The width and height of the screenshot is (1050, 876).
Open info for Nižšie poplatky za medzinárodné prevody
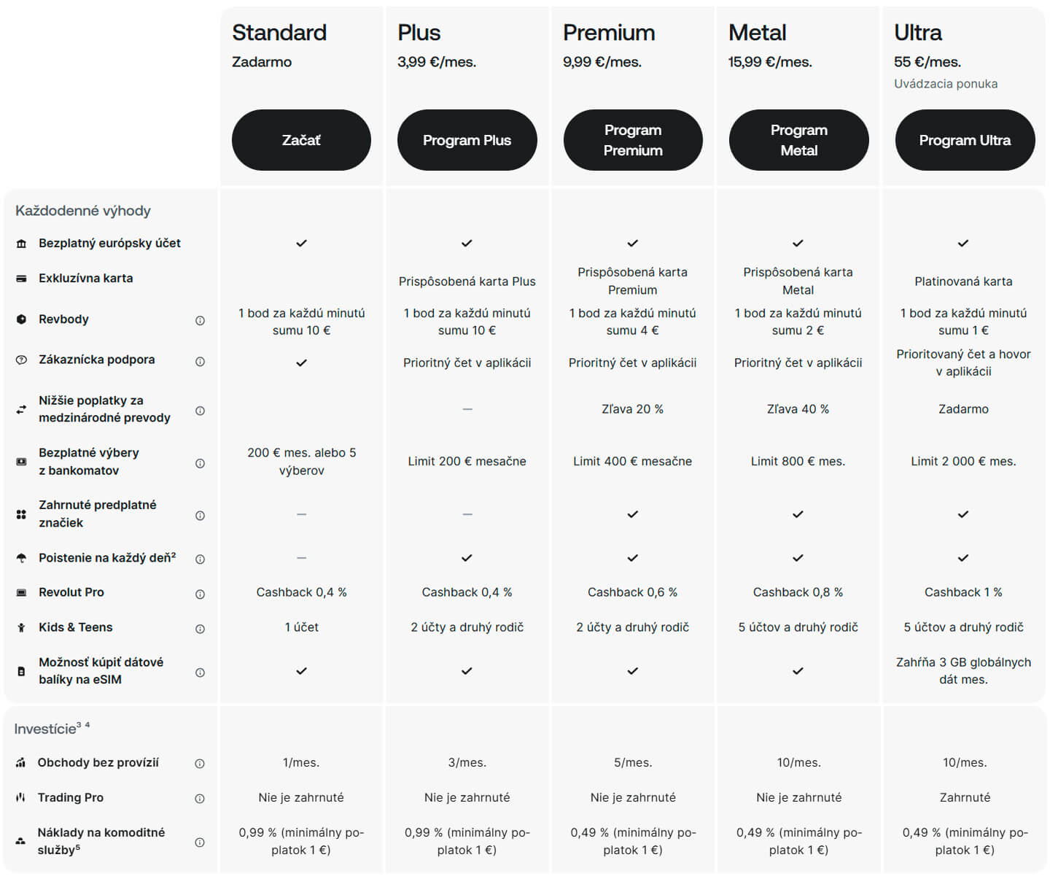pyautogui.click(x=200, y=411)
